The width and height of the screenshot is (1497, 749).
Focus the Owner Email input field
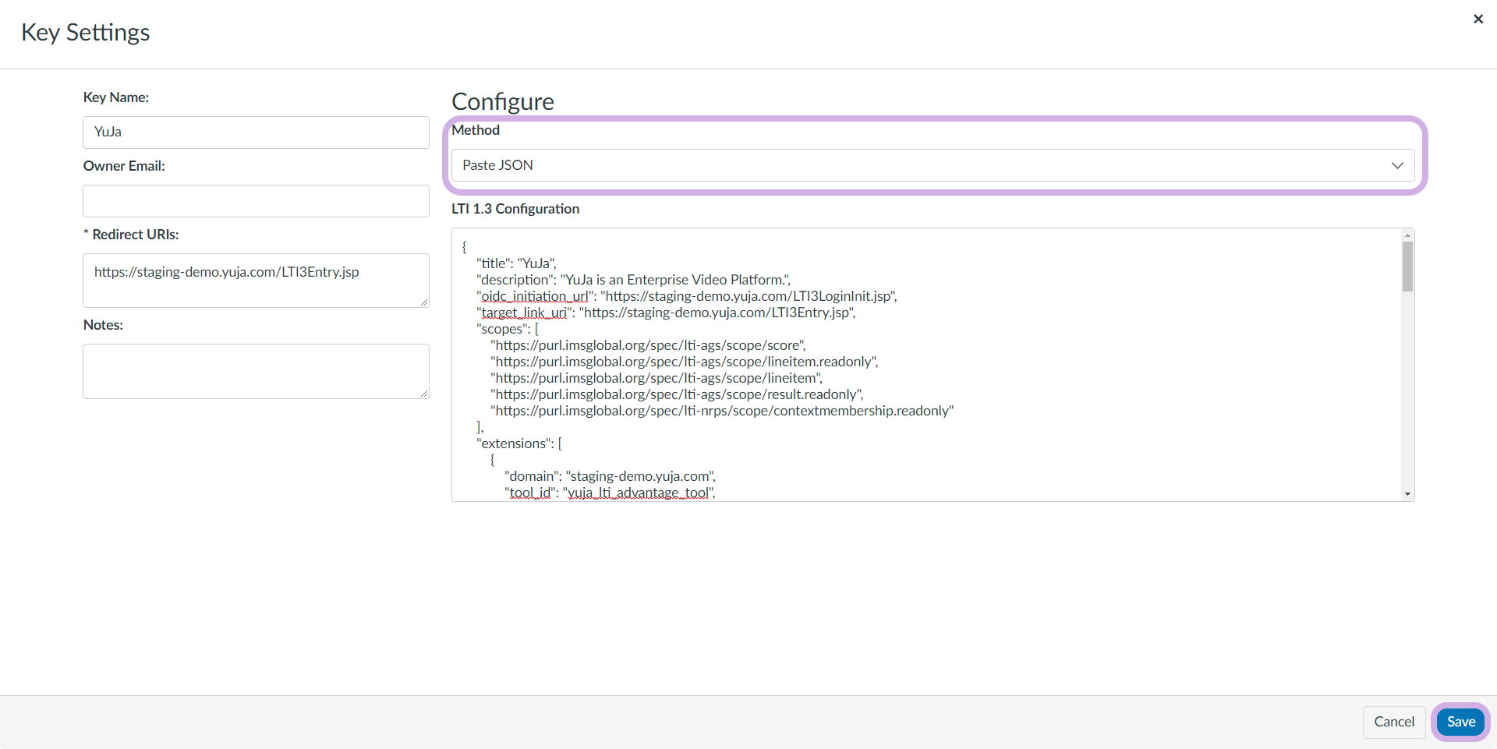pyautogui.click(x=256, y=201)
